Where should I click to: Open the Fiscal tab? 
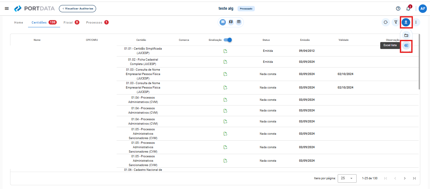[x=71, y=23]
